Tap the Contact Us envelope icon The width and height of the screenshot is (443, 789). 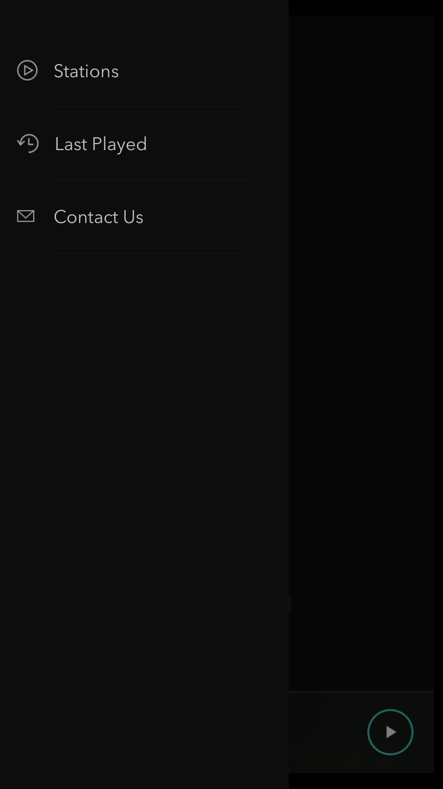(26, 216)
